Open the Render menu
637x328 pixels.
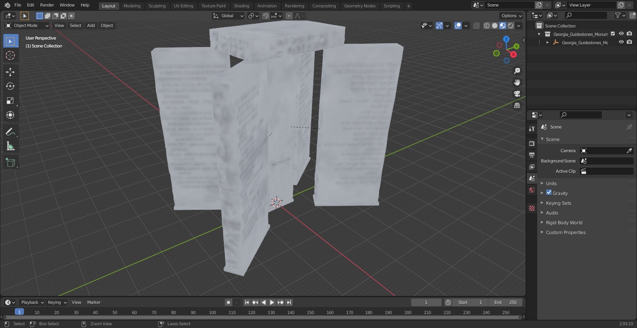pos(47,5)
